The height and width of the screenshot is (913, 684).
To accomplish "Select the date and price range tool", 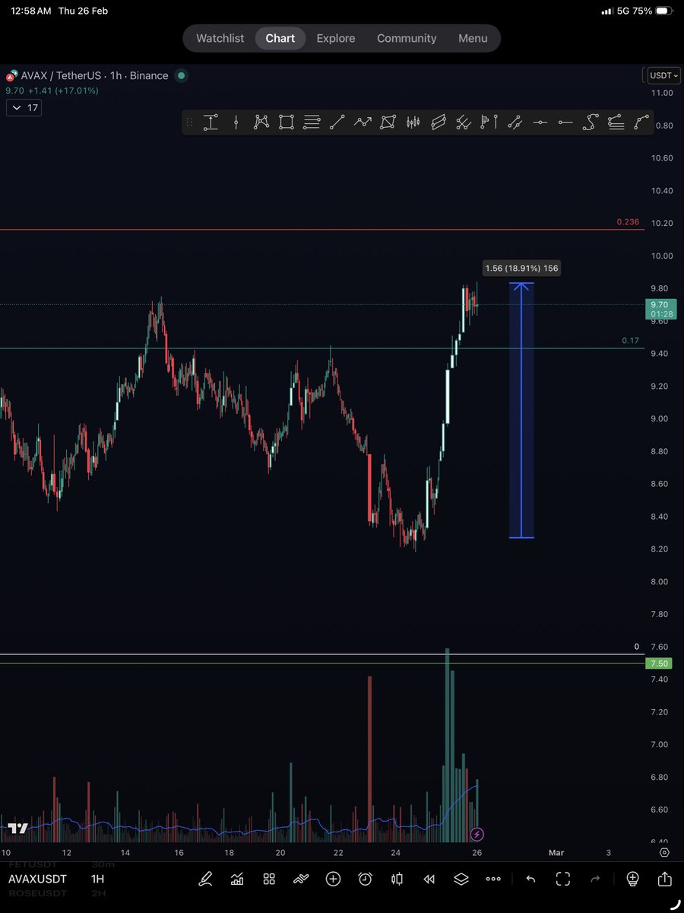I will pos(211,122).
